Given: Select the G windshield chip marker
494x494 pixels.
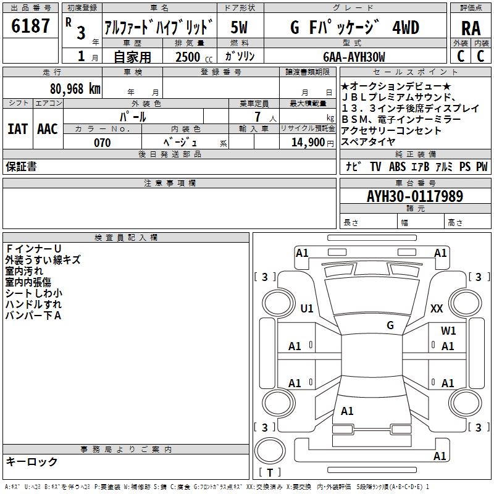Looking at the screenshot, I should (390, 325).
